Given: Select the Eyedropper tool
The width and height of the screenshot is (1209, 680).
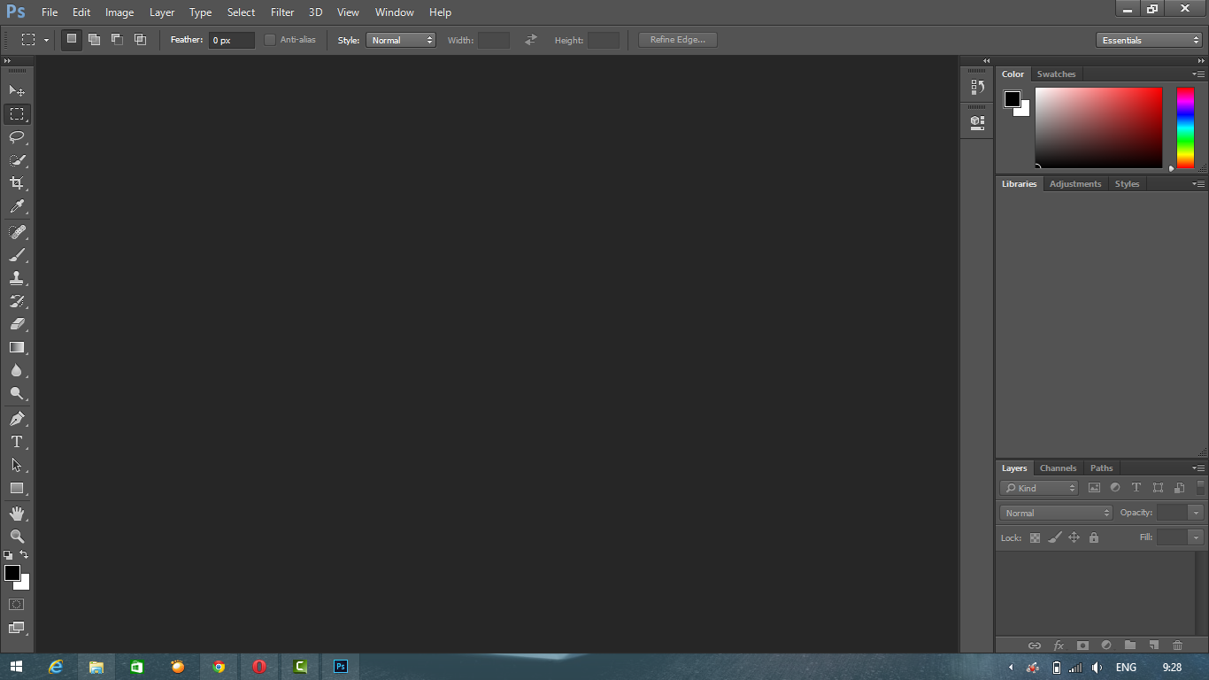Looking at the screenshot, I should pyautogui.click(x=17, y=206).
